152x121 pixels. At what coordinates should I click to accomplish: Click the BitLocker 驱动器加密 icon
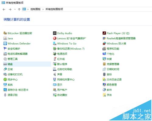(5, 33)
